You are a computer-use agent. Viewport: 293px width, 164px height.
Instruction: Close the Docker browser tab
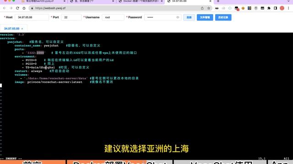pyautogui.click(x=162, y=1)
